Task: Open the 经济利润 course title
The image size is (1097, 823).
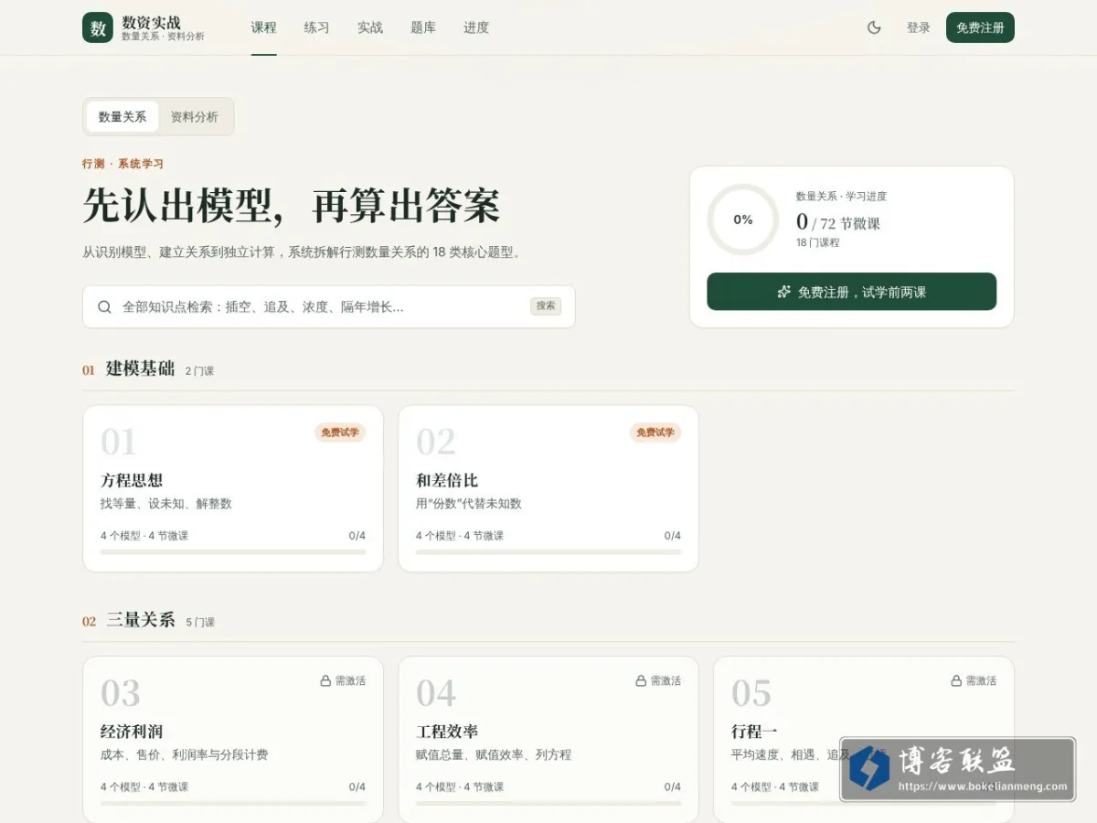Action: 132,732
